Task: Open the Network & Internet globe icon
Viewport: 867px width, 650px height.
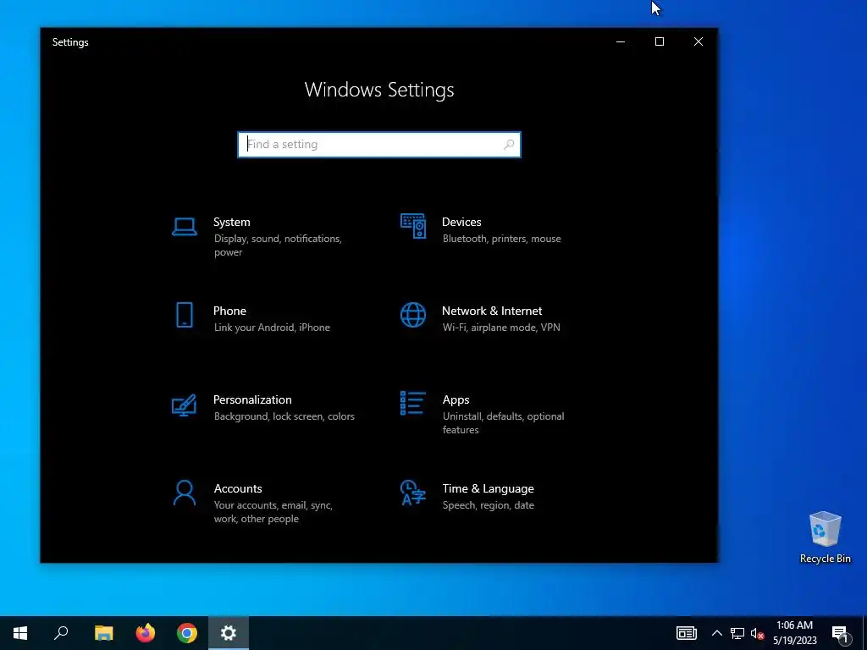Action: coord(413,315)
